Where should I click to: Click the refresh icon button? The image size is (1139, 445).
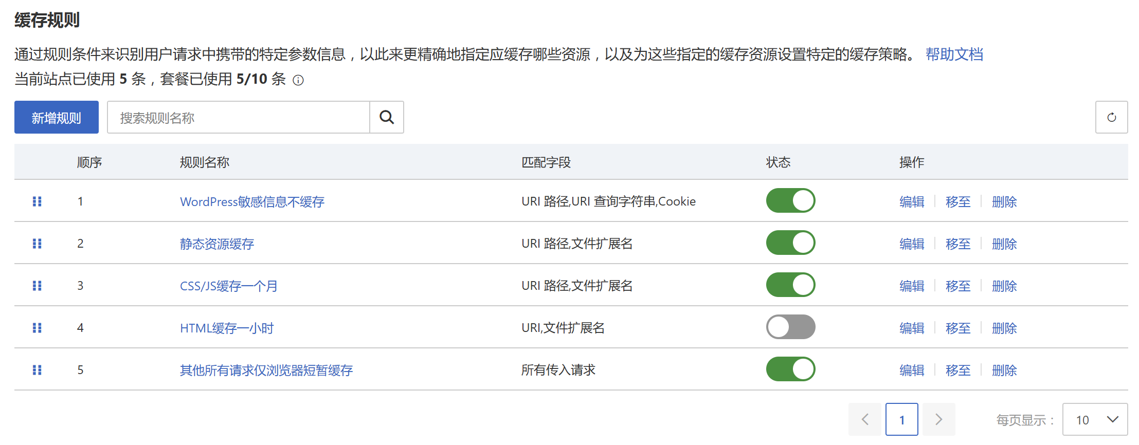tap(1111, 118)
